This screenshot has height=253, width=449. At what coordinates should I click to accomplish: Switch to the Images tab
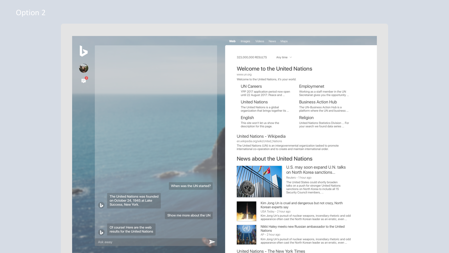pos(245,41)
